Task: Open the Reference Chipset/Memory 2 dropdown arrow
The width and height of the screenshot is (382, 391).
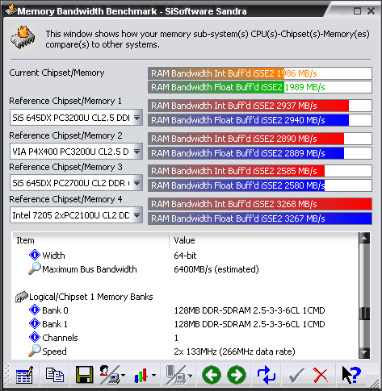Action: [137, 152]
